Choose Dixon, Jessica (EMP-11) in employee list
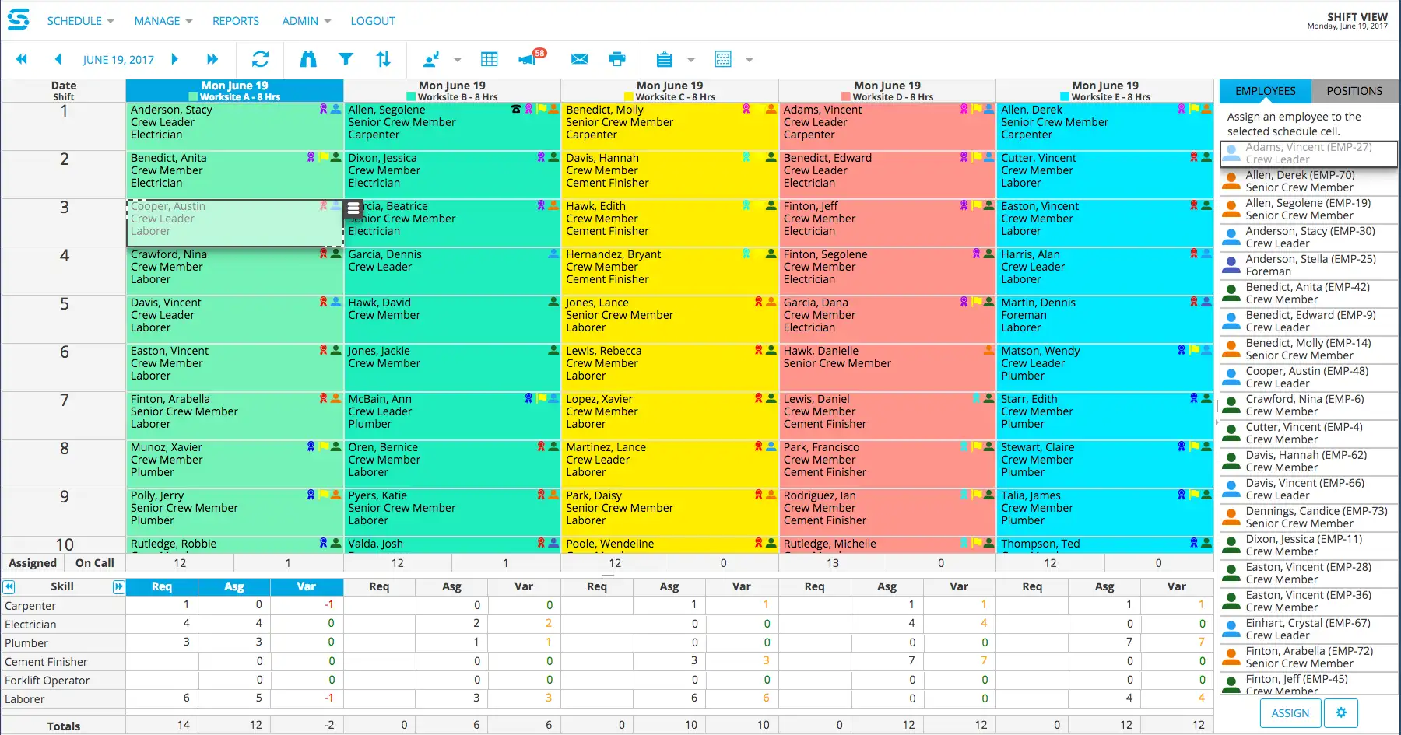1401x735 pixels. 1309,545
